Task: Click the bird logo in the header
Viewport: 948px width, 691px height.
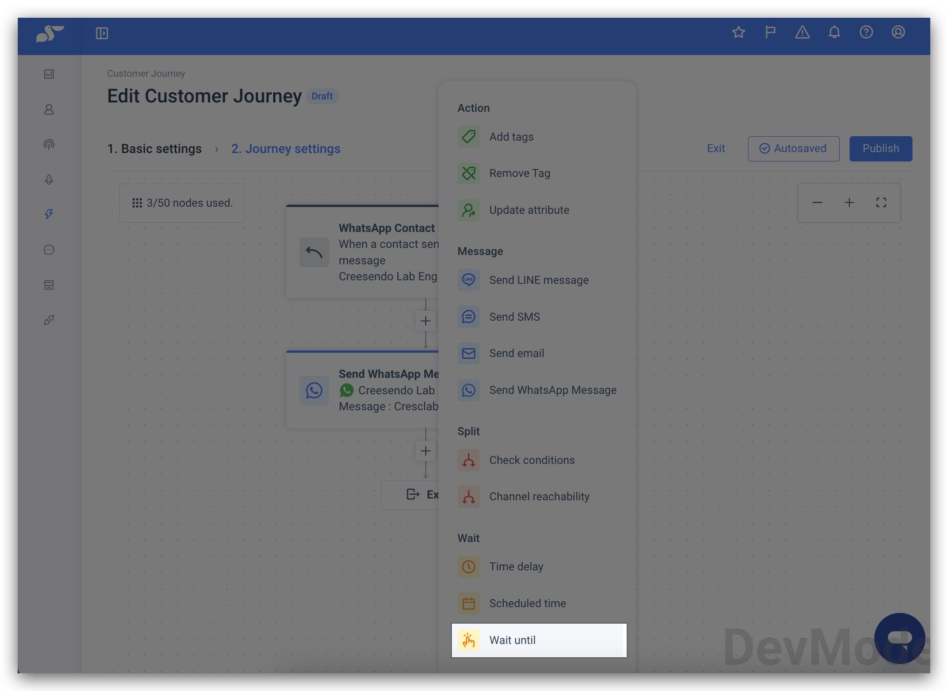Action: coord(50,34)
